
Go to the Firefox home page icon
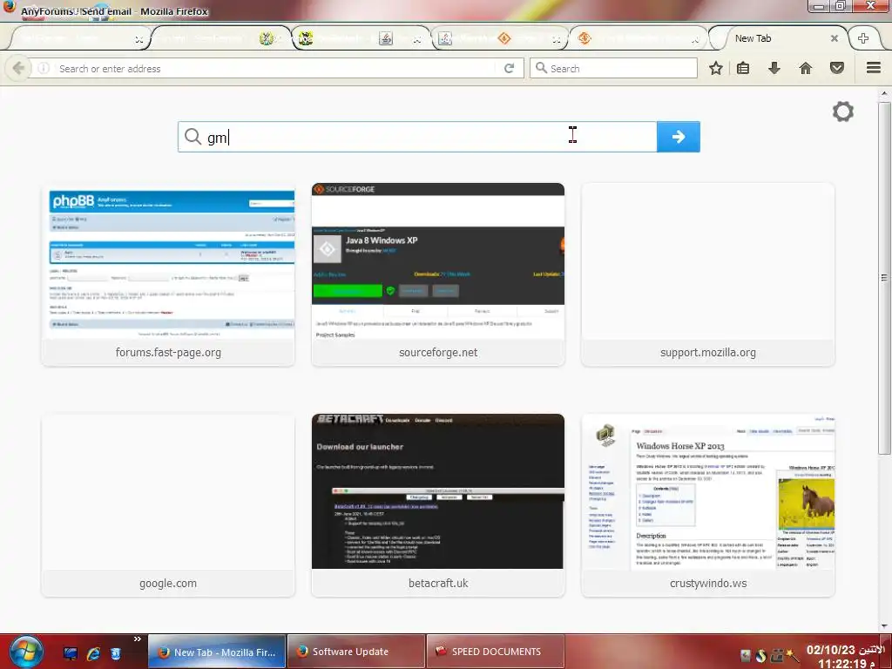point(806,68)
